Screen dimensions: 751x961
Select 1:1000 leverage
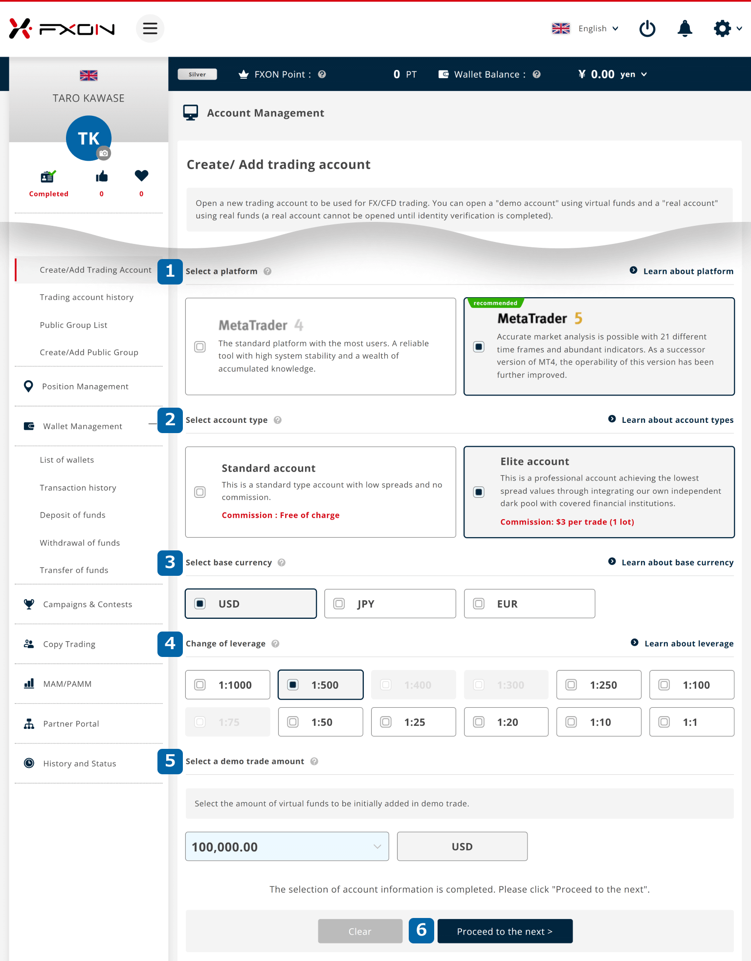[228, 685]
